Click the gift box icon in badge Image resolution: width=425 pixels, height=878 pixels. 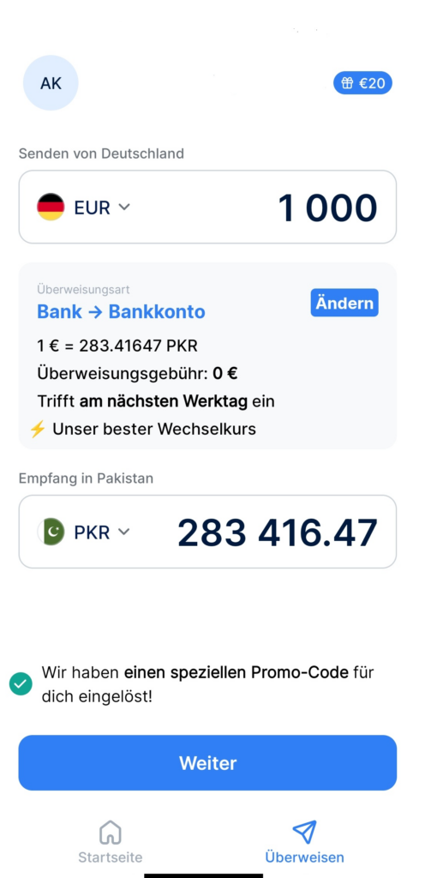click(347, 83)
